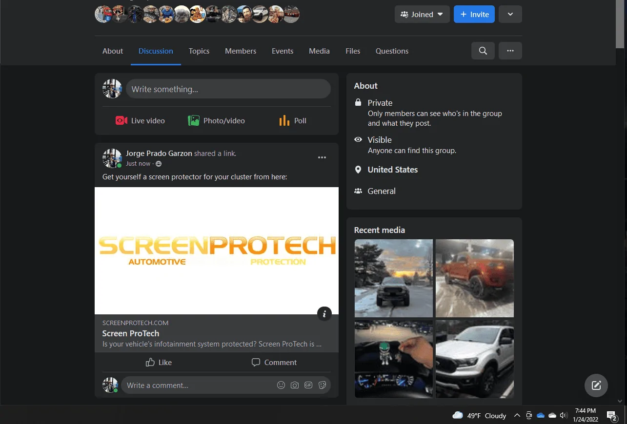Open the silver truck recent media photo

[475, 359]
